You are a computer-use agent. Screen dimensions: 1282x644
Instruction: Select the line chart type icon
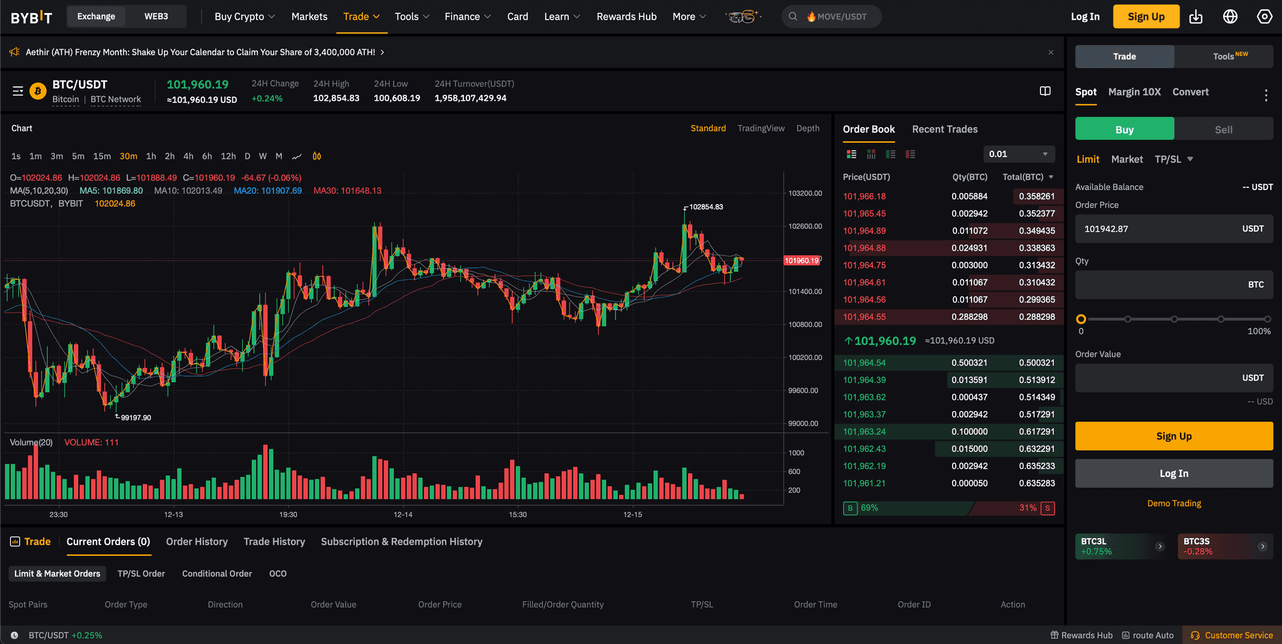click(x=296, y=156)
